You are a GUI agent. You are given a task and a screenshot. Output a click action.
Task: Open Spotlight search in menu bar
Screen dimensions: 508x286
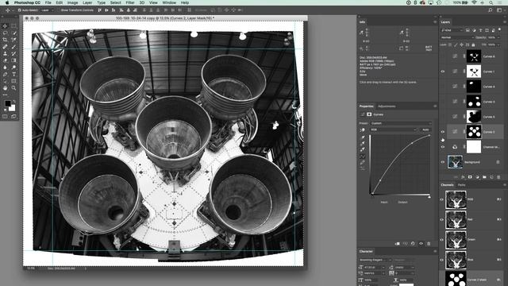pyautogui.click(x=491, y=2)
